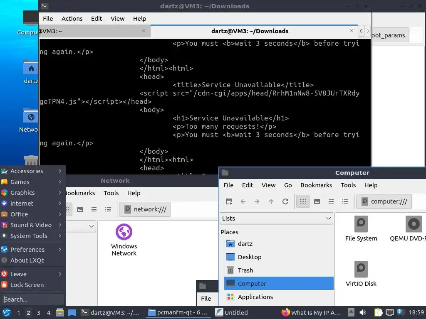The image size is (426, 319).
Task: Expand the Internet submenu
Action: tap(32, 204)
